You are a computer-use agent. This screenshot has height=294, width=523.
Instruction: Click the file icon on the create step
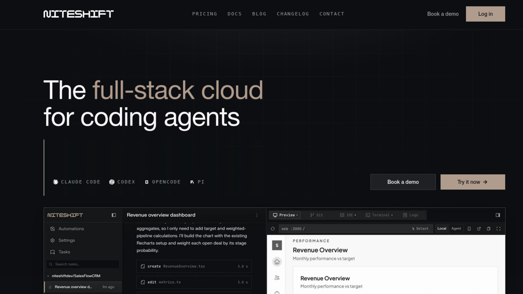[143, 266]
